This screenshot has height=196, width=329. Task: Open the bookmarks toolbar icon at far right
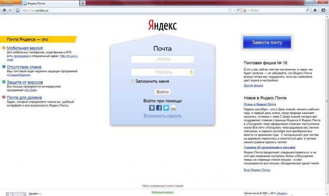point(324,10)
